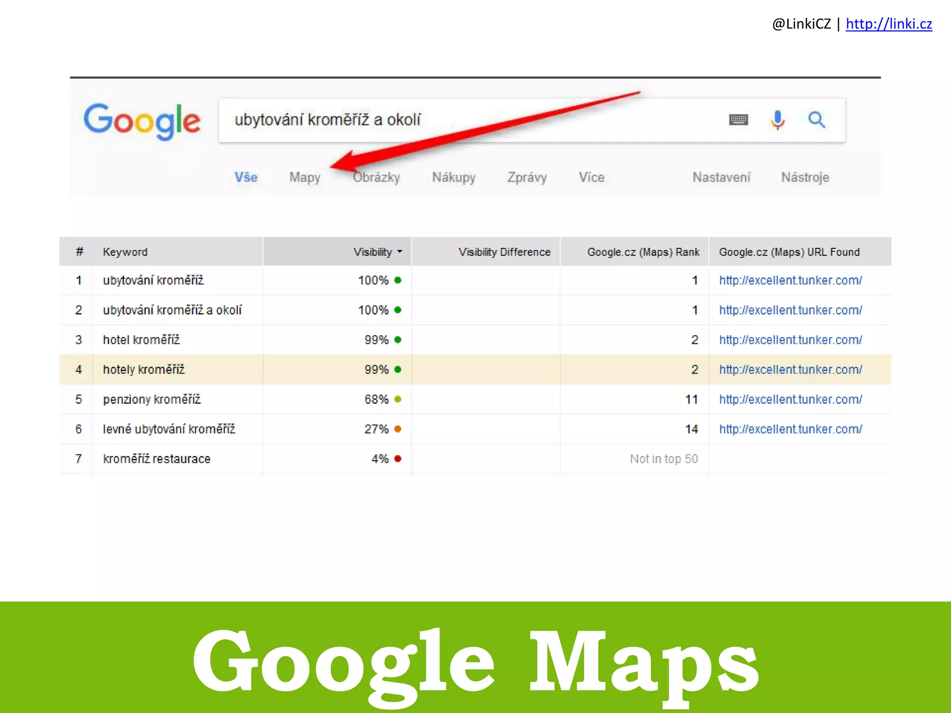The height and width of the screenshot is (713, 951).
Task: Click the 4% visibility value
Action: coord(380,459)
